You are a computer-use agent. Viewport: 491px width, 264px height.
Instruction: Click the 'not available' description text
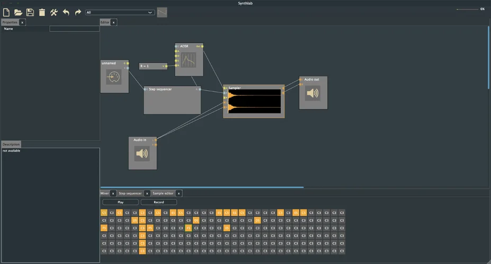click(11, 150)
